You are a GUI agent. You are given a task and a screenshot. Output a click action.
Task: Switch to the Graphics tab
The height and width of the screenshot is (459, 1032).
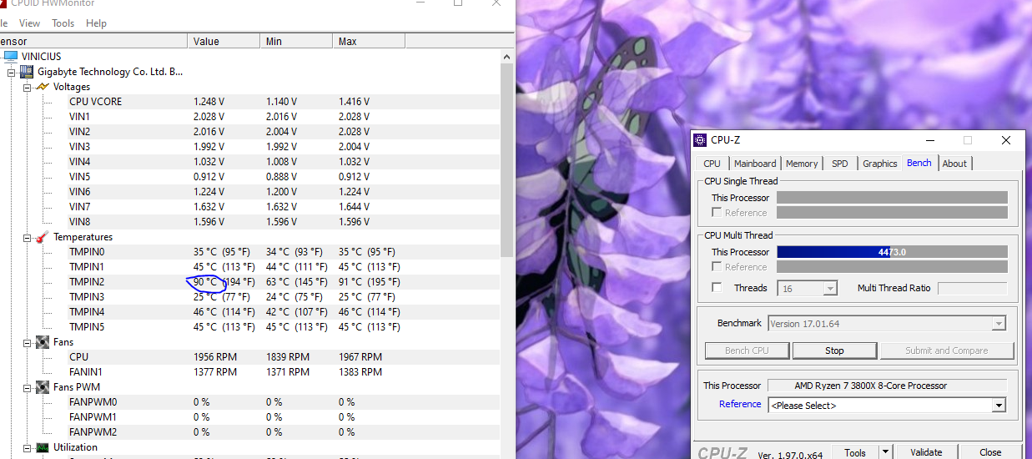pos(880,164)
